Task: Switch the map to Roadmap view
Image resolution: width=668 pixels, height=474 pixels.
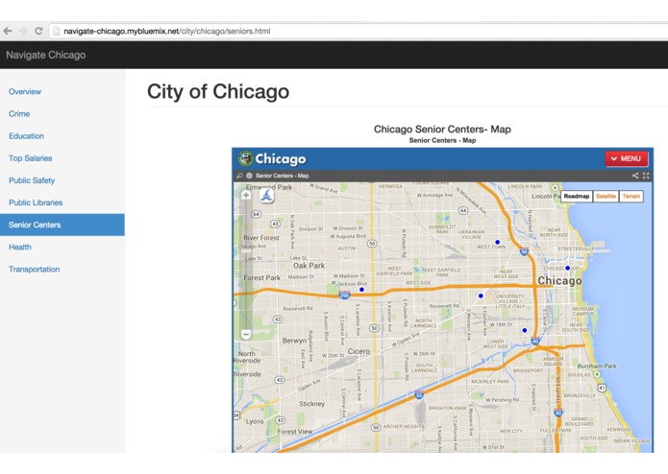Action: click(x=577, y=196)
